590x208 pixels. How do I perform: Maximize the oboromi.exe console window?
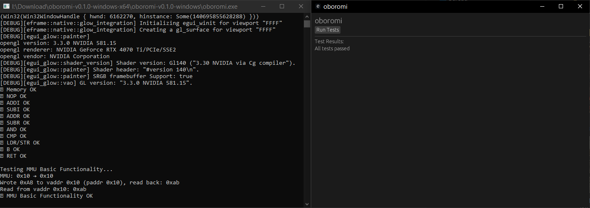tap(282, 6)
